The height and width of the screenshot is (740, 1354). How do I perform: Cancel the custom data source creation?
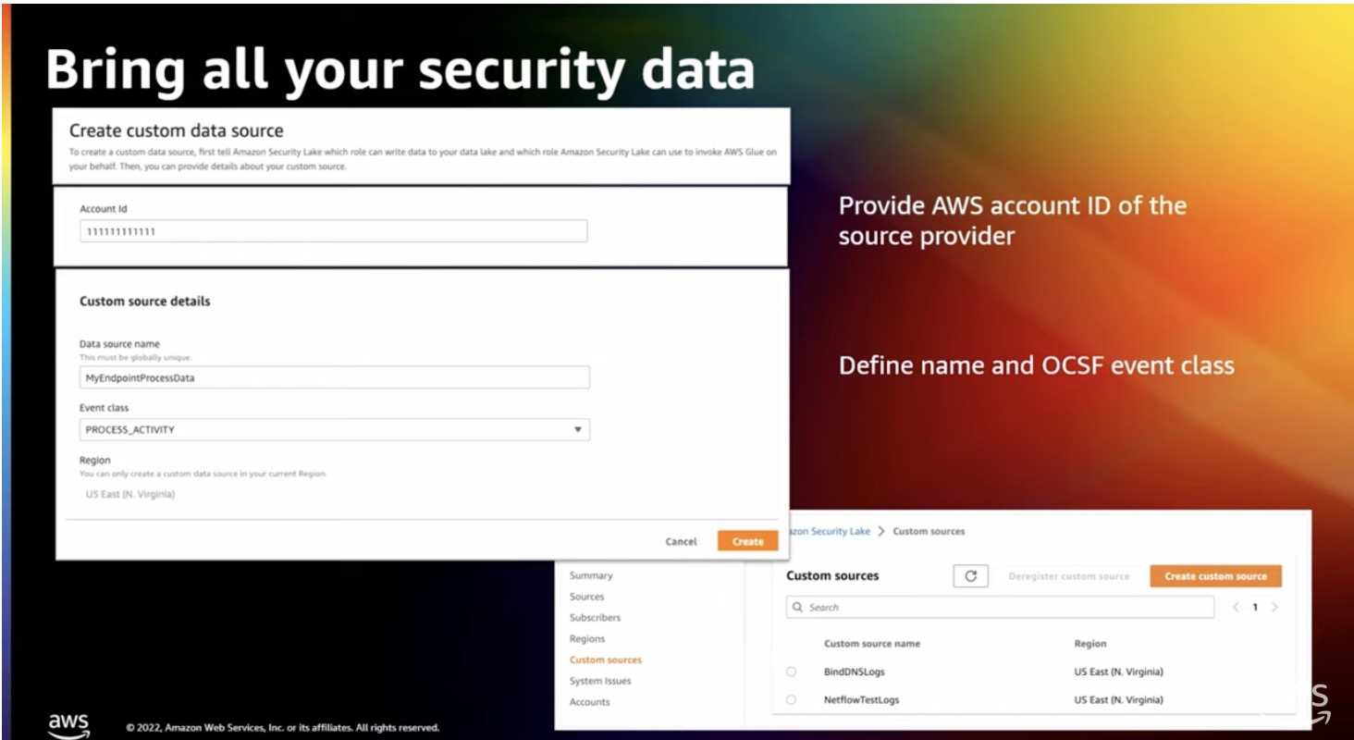pyautogui.click(x=682, y=541)
